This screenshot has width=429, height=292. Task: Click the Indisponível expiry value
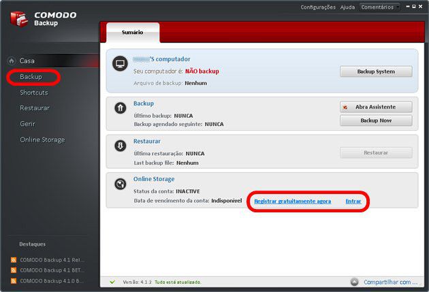point(227,201)
